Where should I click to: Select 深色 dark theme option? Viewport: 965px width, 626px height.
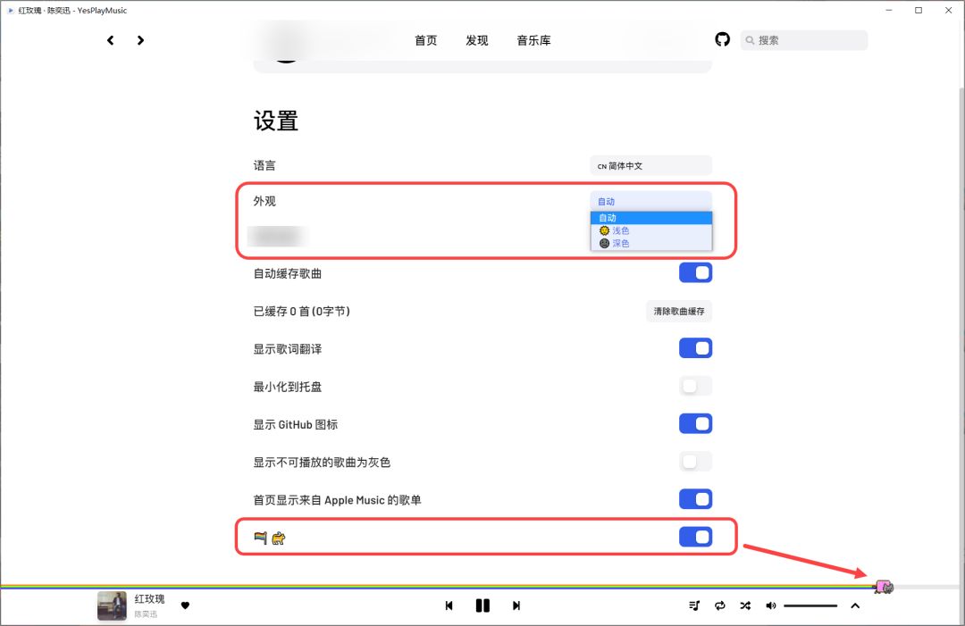click(651, 244)
